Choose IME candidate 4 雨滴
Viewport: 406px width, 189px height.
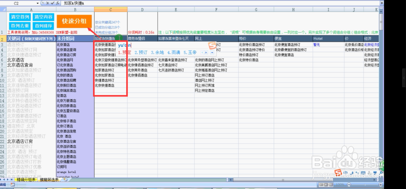[174, 53]
